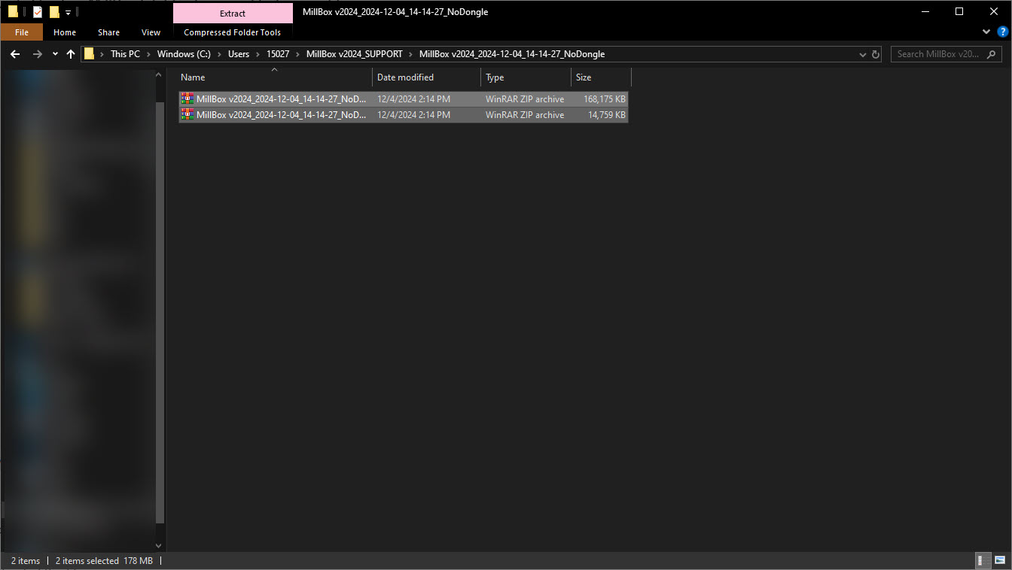This screenshot has height=570, width=1012.
Task: Click the '2 items selected 178 MB' status text
Action: (x=104, y=561)
